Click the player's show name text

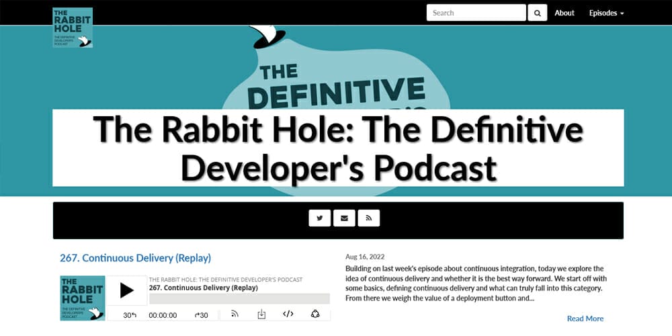225,280
